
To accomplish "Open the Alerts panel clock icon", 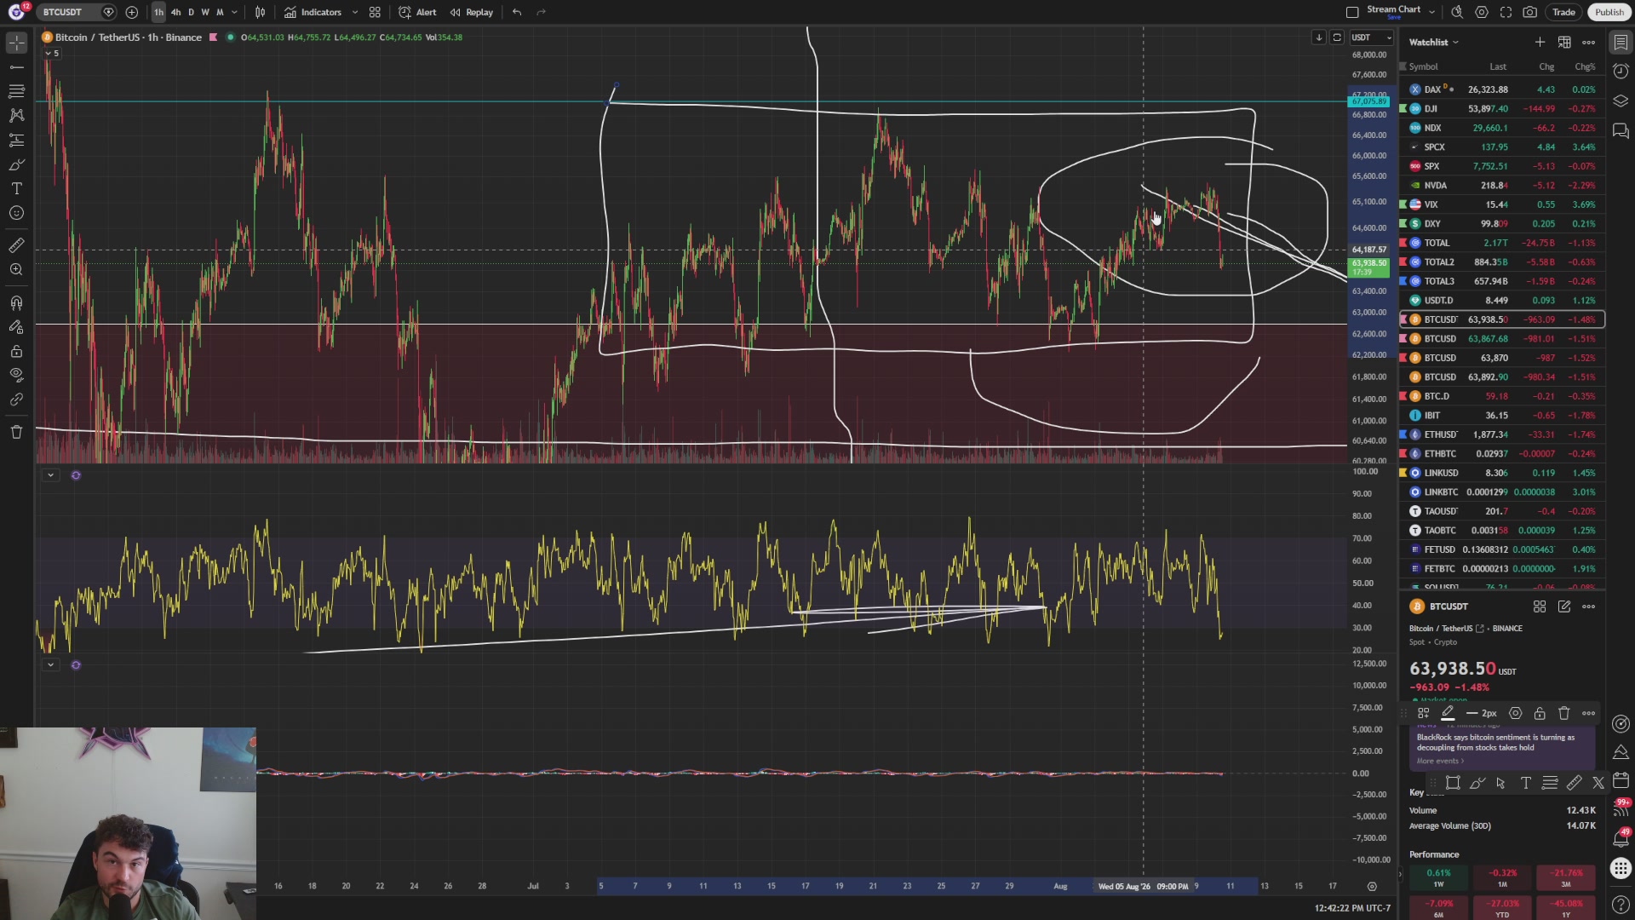I will [x=1621, y=72].
